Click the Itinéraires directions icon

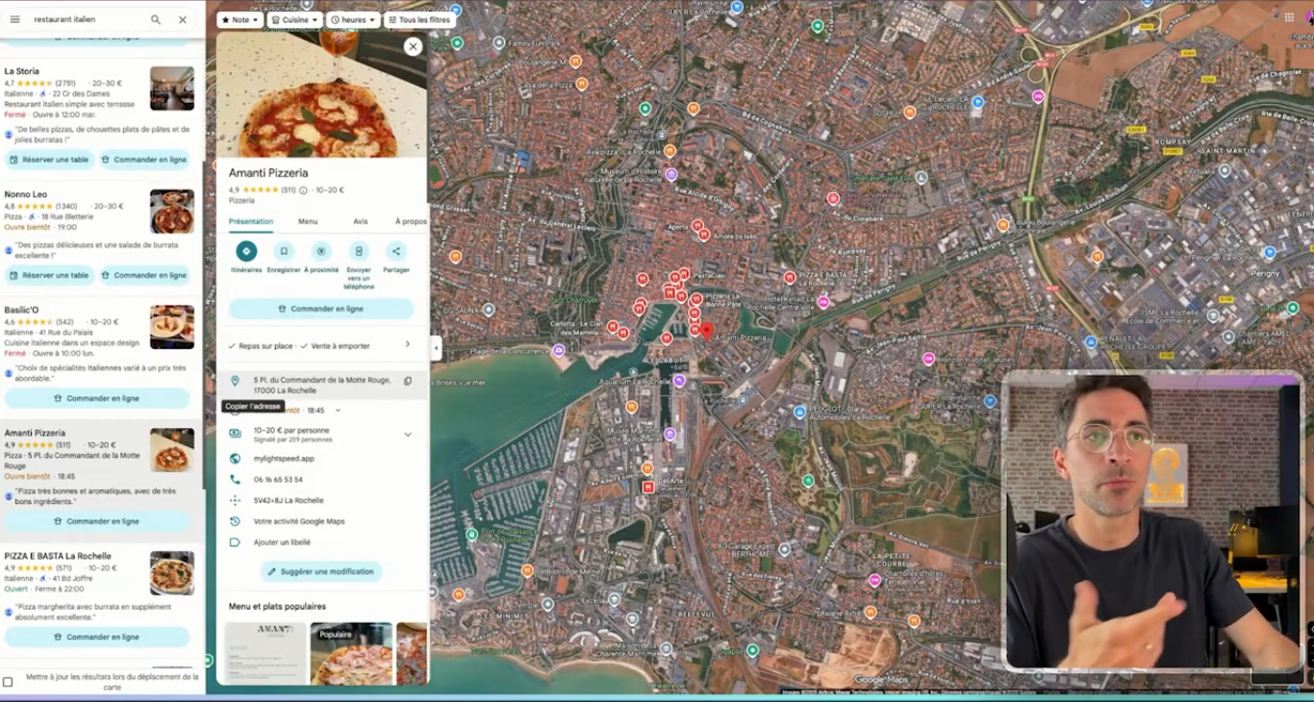246,252
